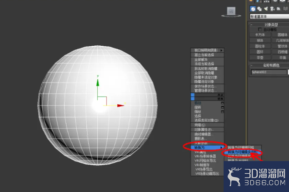Open 对象属性(P)... from context menu

pyautogui.click(x=207, y=130)
